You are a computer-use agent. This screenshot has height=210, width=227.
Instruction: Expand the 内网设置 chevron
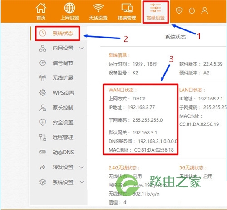coord(82,48)
